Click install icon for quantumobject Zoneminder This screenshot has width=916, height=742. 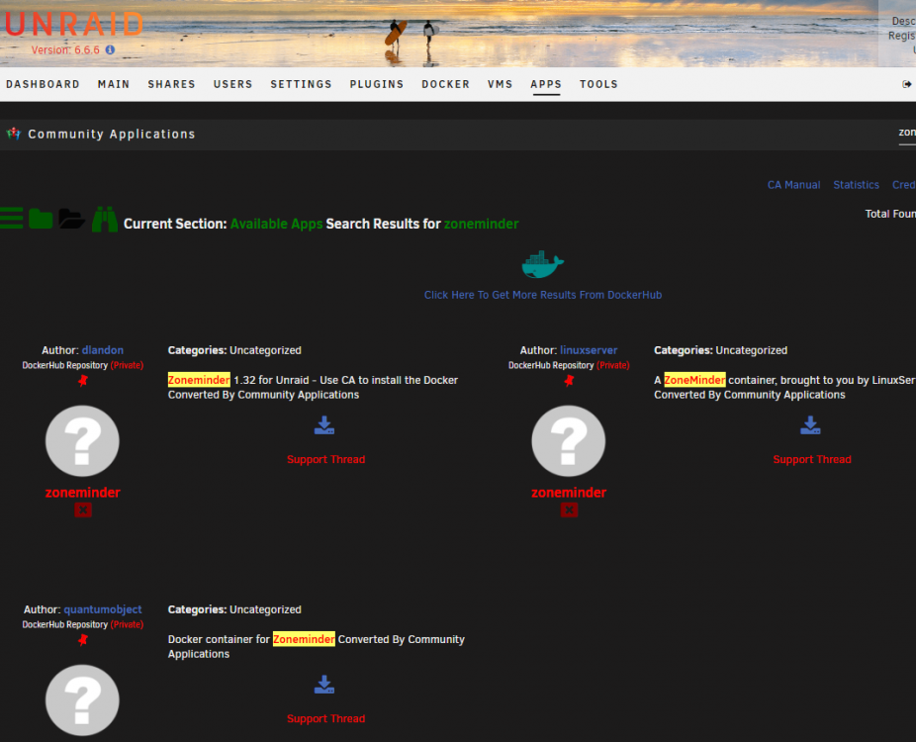324,685
